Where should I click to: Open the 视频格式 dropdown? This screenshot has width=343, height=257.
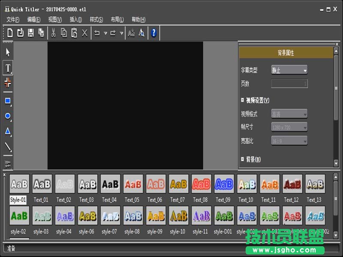point(289,114)
